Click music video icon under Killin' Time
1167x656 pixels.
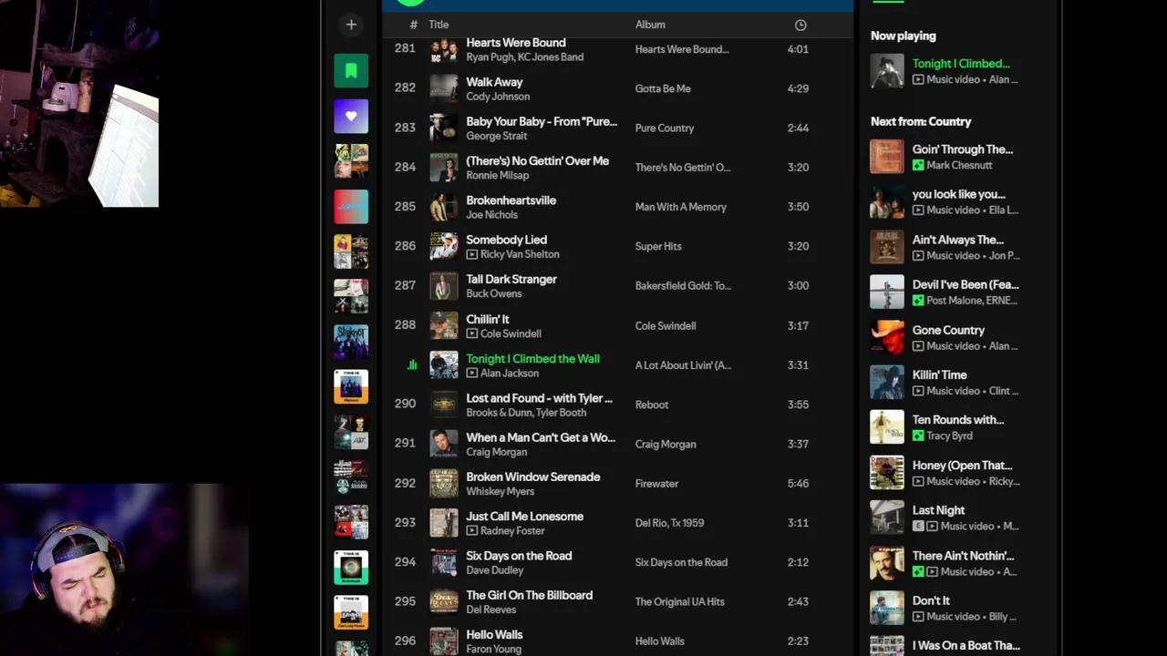[x=918, y=391]
